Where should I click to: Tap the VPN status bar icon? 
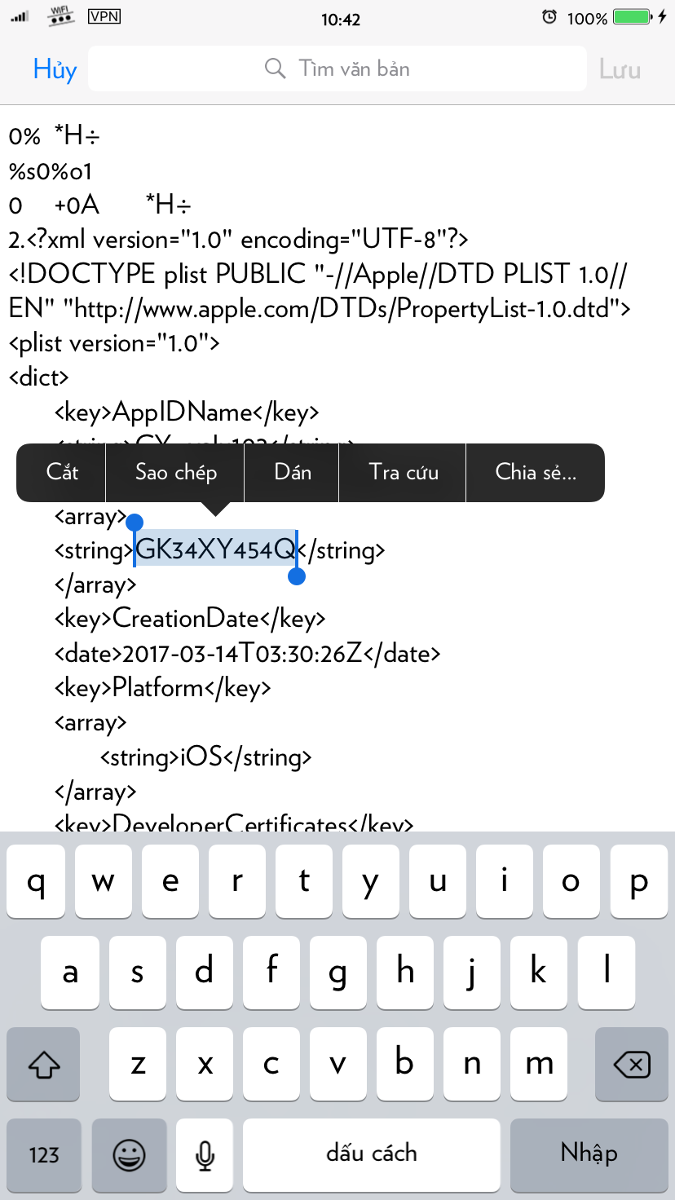pyautogui.click(x=104, y=15)
